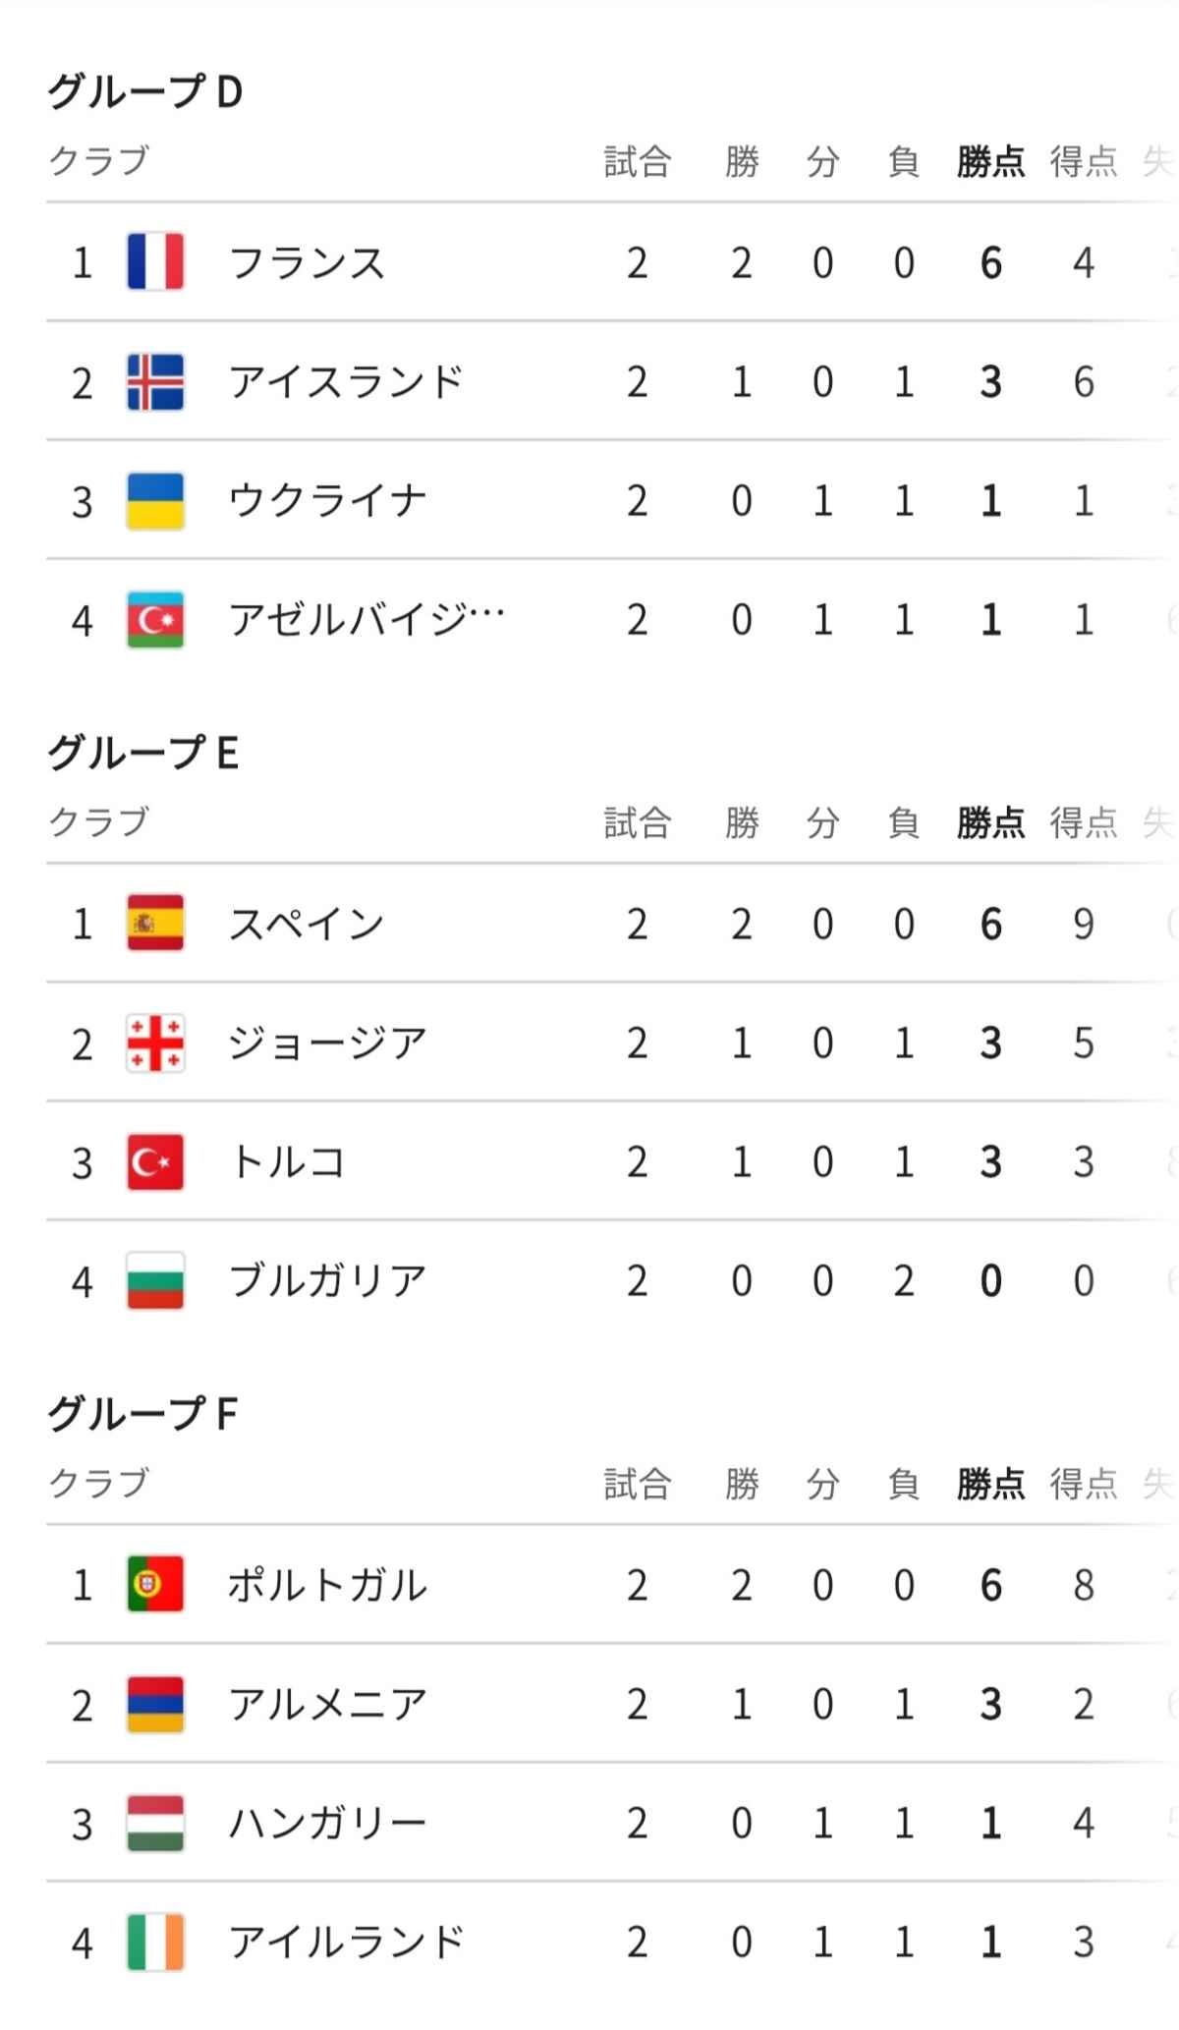Click the 試合 column header in Group D
The height and width of the screenshot is (2030, 1179).
pyautogui.click(x=637, y=161)
